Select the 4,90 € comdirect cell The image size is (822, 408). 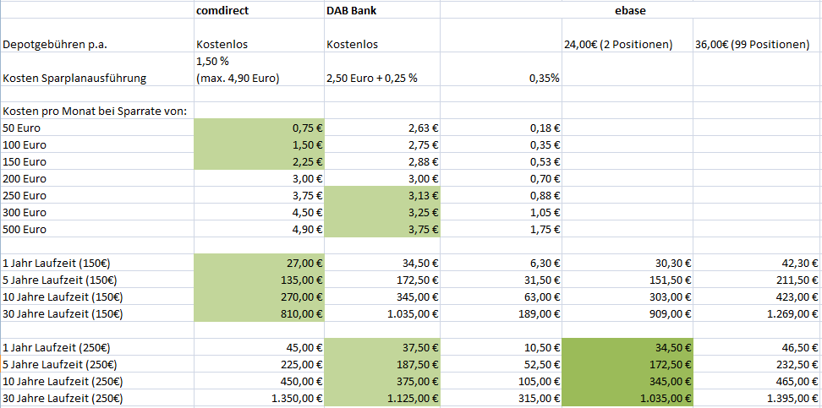coord(259,229)
